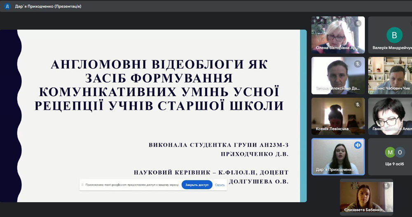The width and height of the screenshot is (412, 217).
Task: Click the green M avatar in overflow tile
Action: 389,152
